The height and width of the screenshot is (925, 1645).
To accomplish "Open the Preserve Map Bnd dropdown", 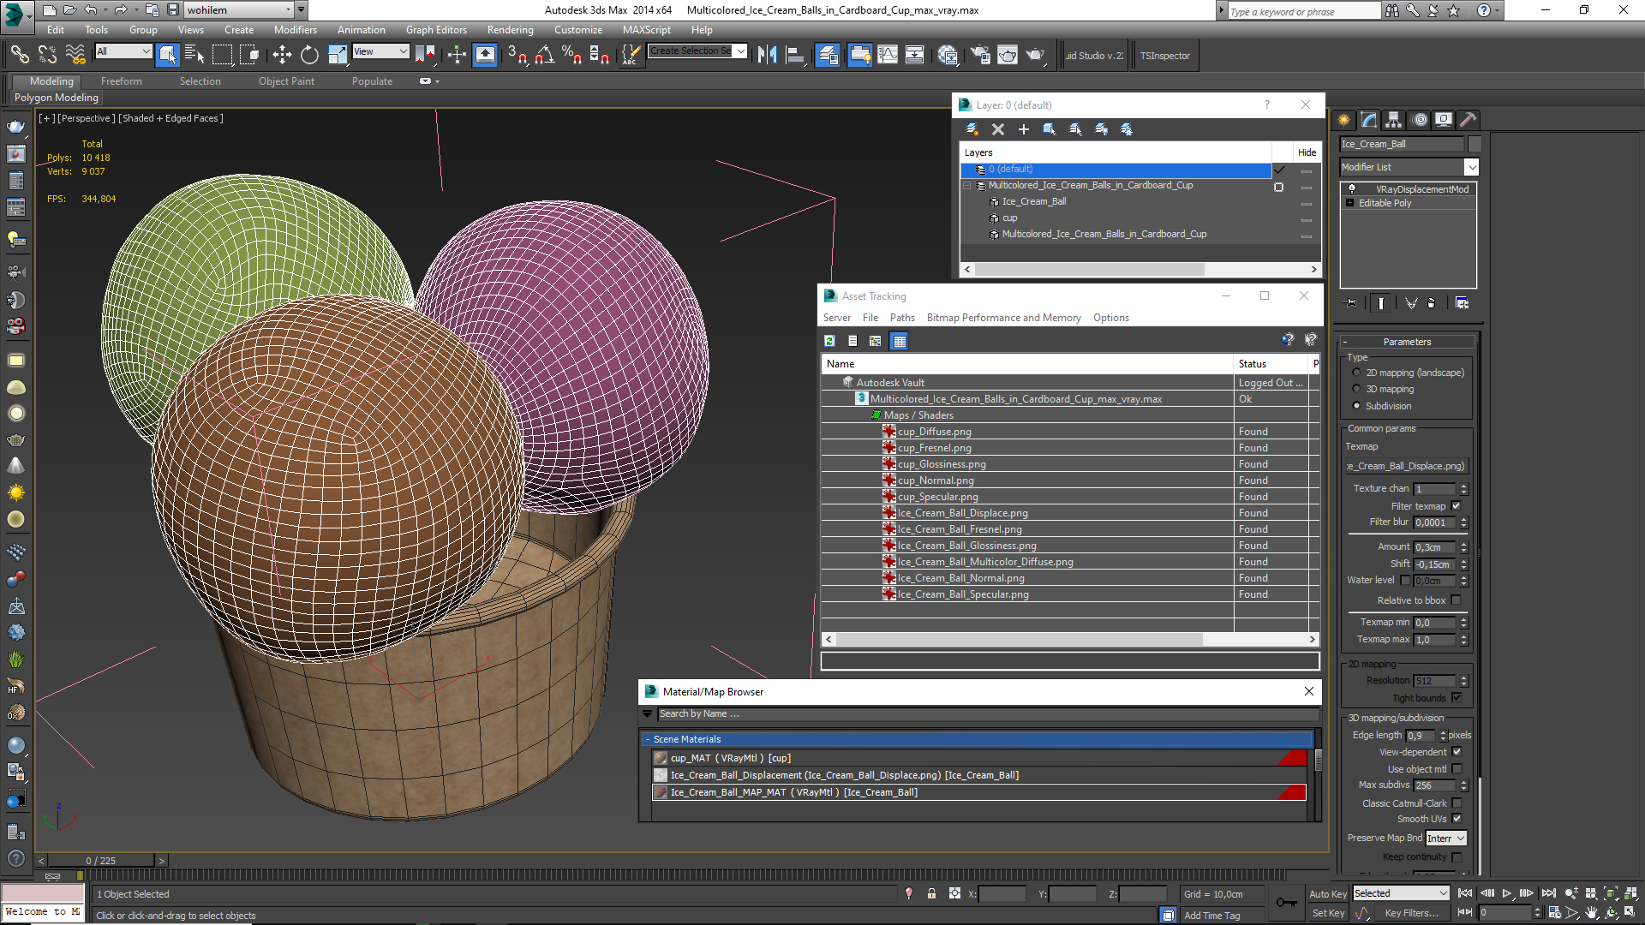I will click(x=1446, y=838).
